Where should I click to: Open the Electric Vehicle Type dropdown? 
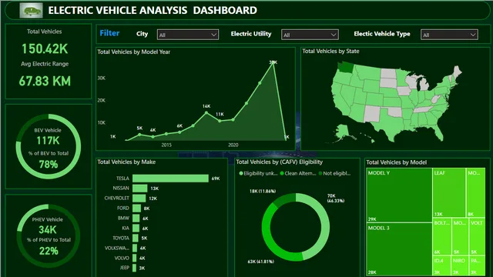[449, 35]
